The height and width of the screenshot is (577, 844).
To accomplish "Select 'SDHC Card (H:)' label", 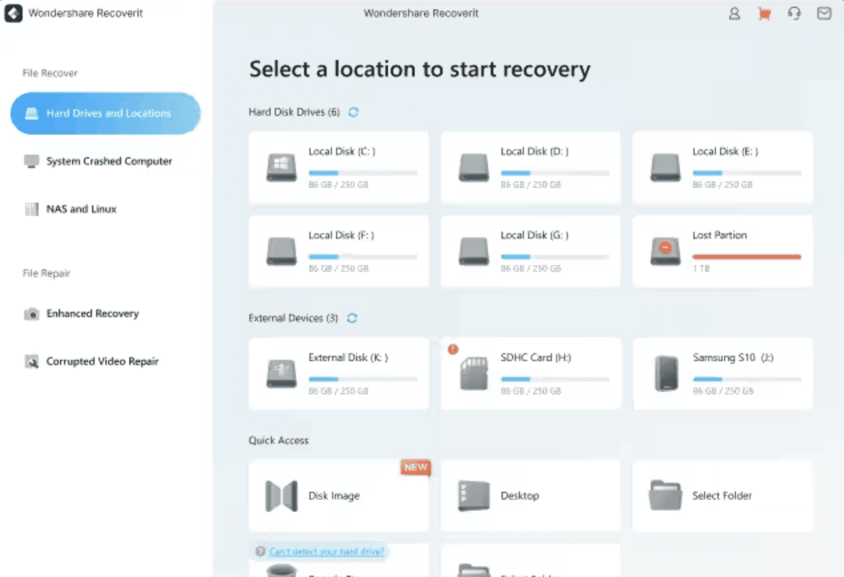I will [536, 358].
